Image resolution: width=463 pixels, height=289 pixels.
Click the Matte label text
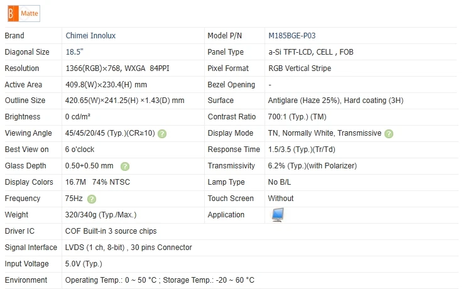pos(29,12)
